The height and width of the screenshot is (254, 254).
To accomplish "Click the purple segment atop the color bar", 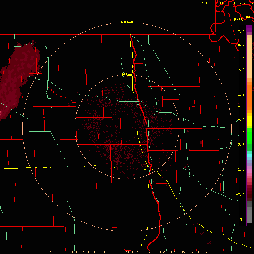I will [x=249, y=29].
